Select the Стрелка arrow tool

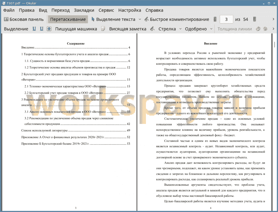click(x=167, y=29)
